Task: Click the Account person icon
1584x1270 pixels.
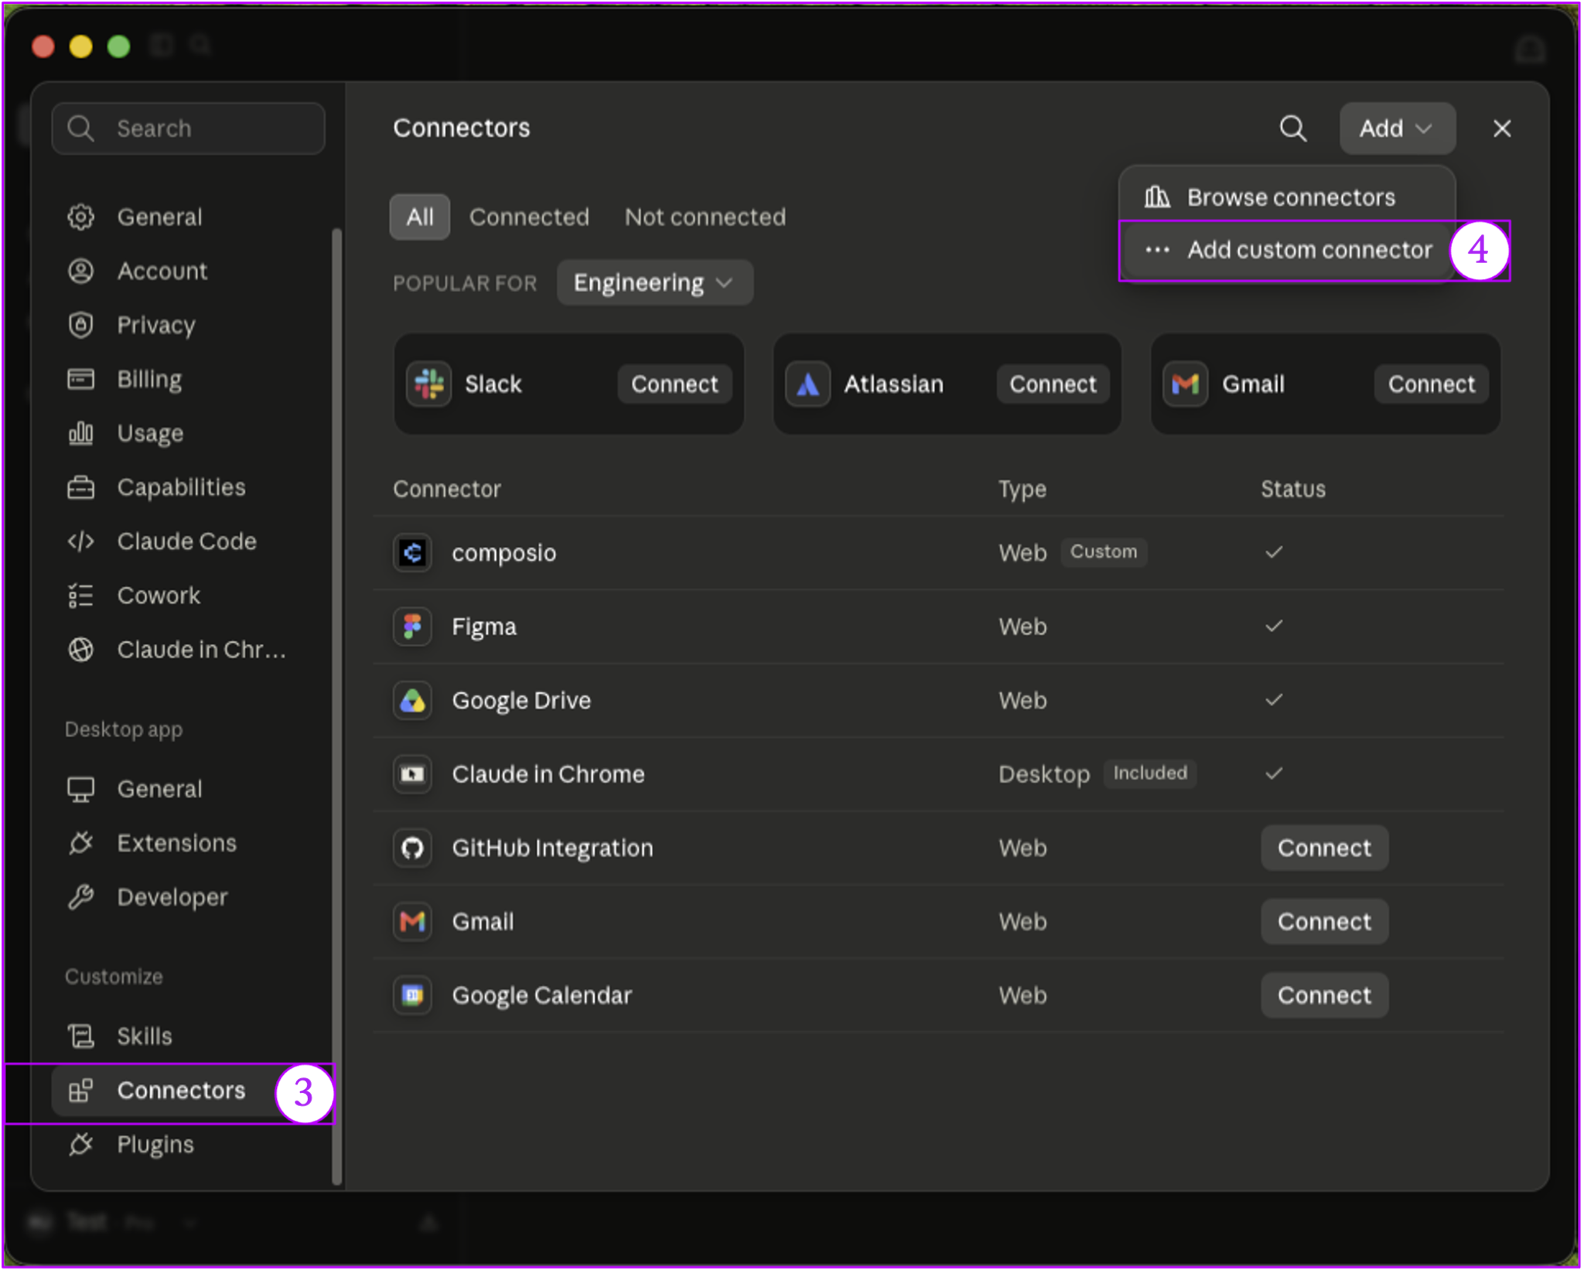Action: click(x=81, y=271)
